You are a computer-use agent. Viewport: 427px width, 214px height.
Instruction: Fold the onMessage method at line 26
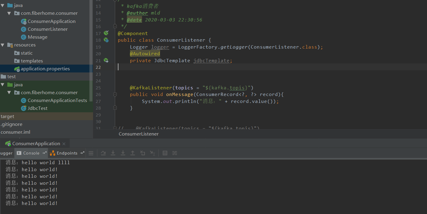(x=115, y=94)
